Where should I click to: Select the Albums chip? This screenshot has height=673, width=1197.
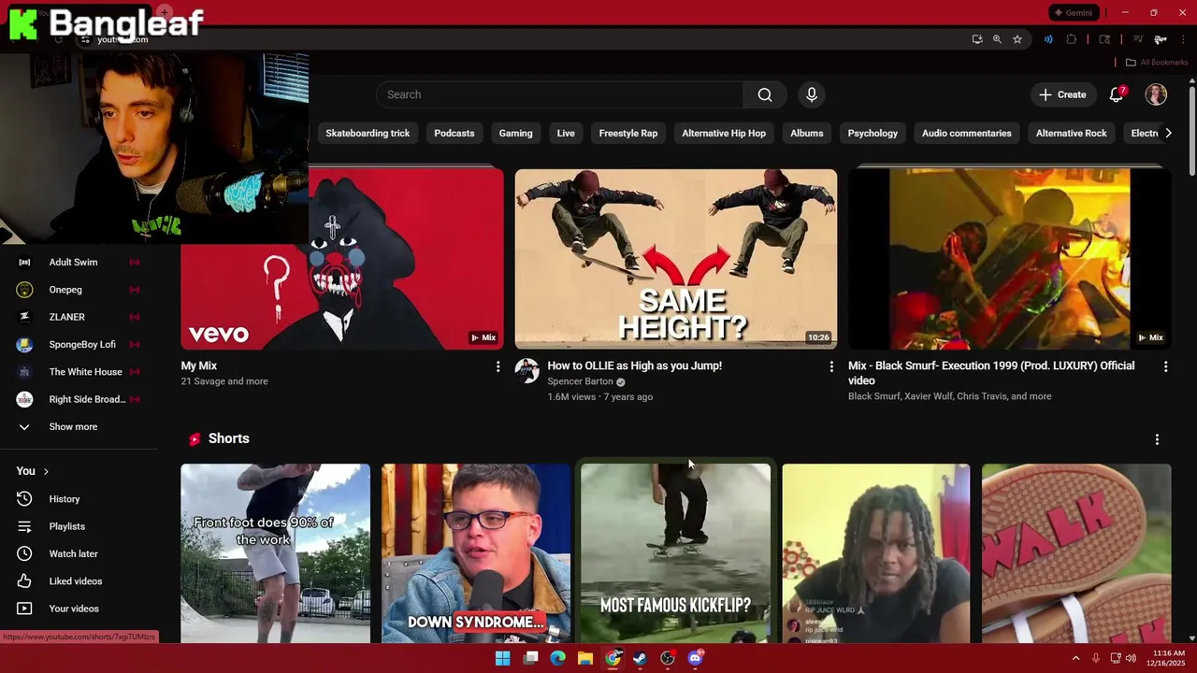tap(806, 133)
